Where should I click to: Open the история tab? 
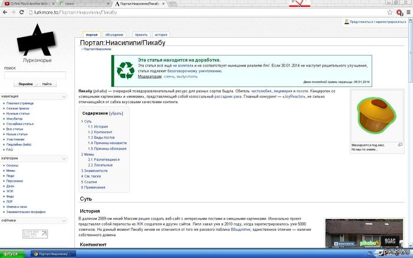coord(161,34)
